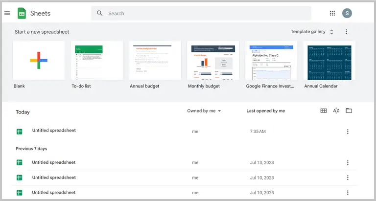The image size is (376, 201).
Task: Create a Blank spreadsheet
Action: [x=39, y=60]
